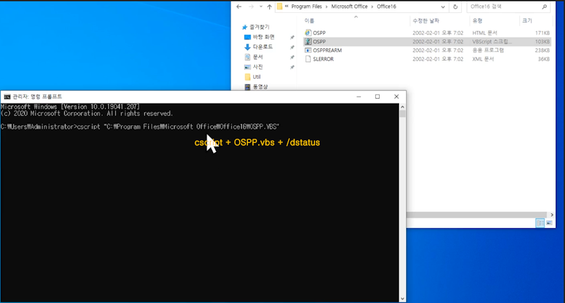Click command prompt scrollbar up arrow

click(x=402, y=107)
